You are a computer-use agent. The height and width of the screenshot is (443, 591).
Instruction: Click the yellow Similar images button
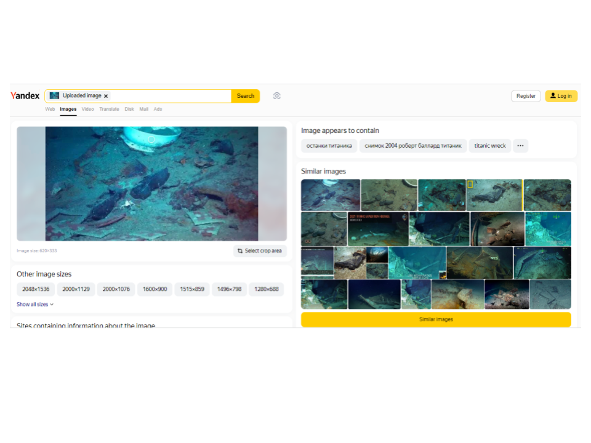(436, 319)
